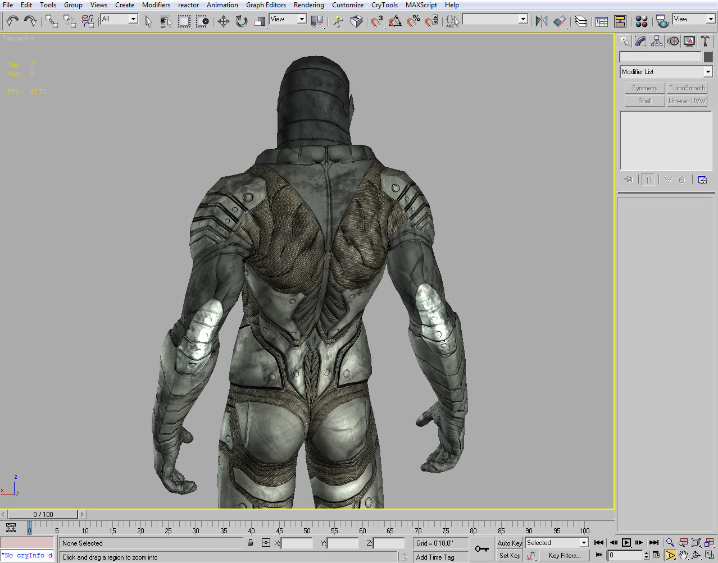Viewport: 718px width, 563px height.
Task: Toggle the selection lock padlock
Action: 251,543
